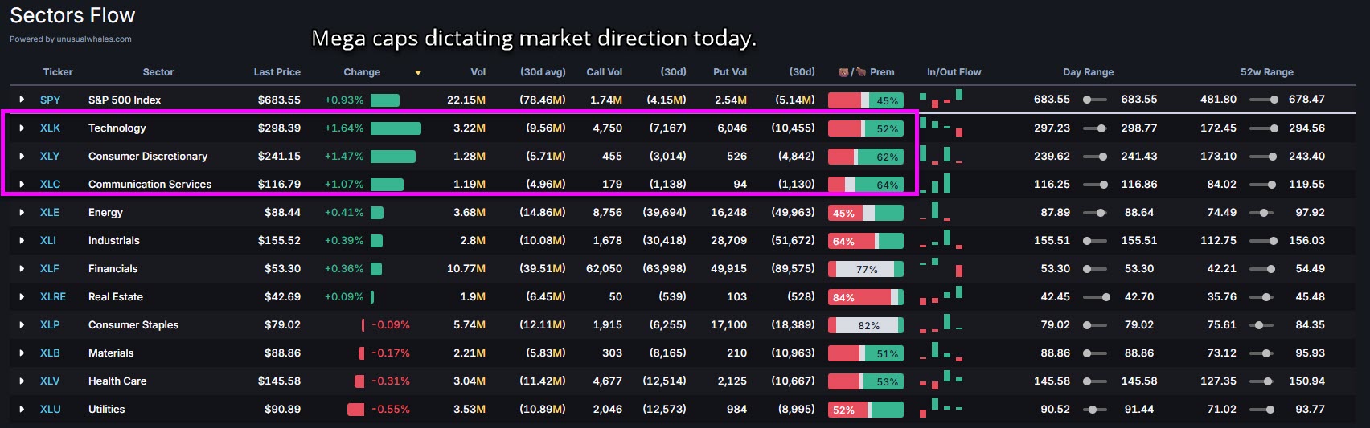1370x428 pixels.
Task: Open the XLV ticker link
Action: click(x=50, y=381)
